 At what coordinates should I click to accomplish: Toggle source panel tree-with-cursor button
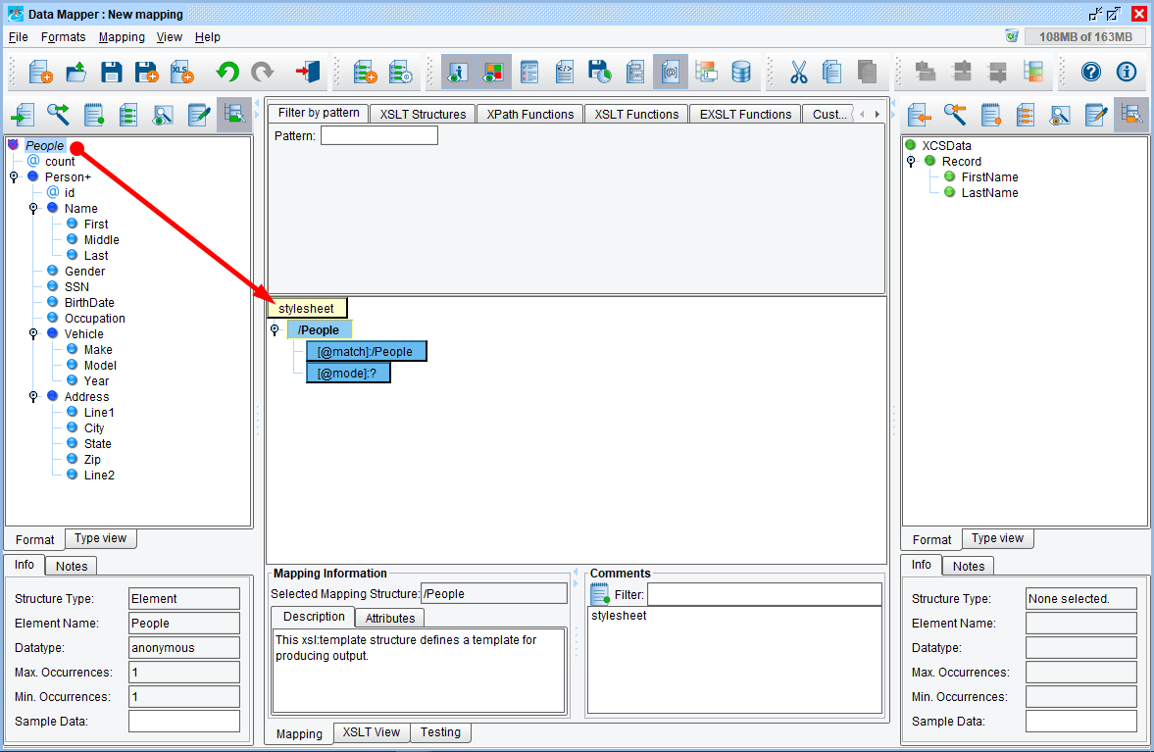(234, 115)
